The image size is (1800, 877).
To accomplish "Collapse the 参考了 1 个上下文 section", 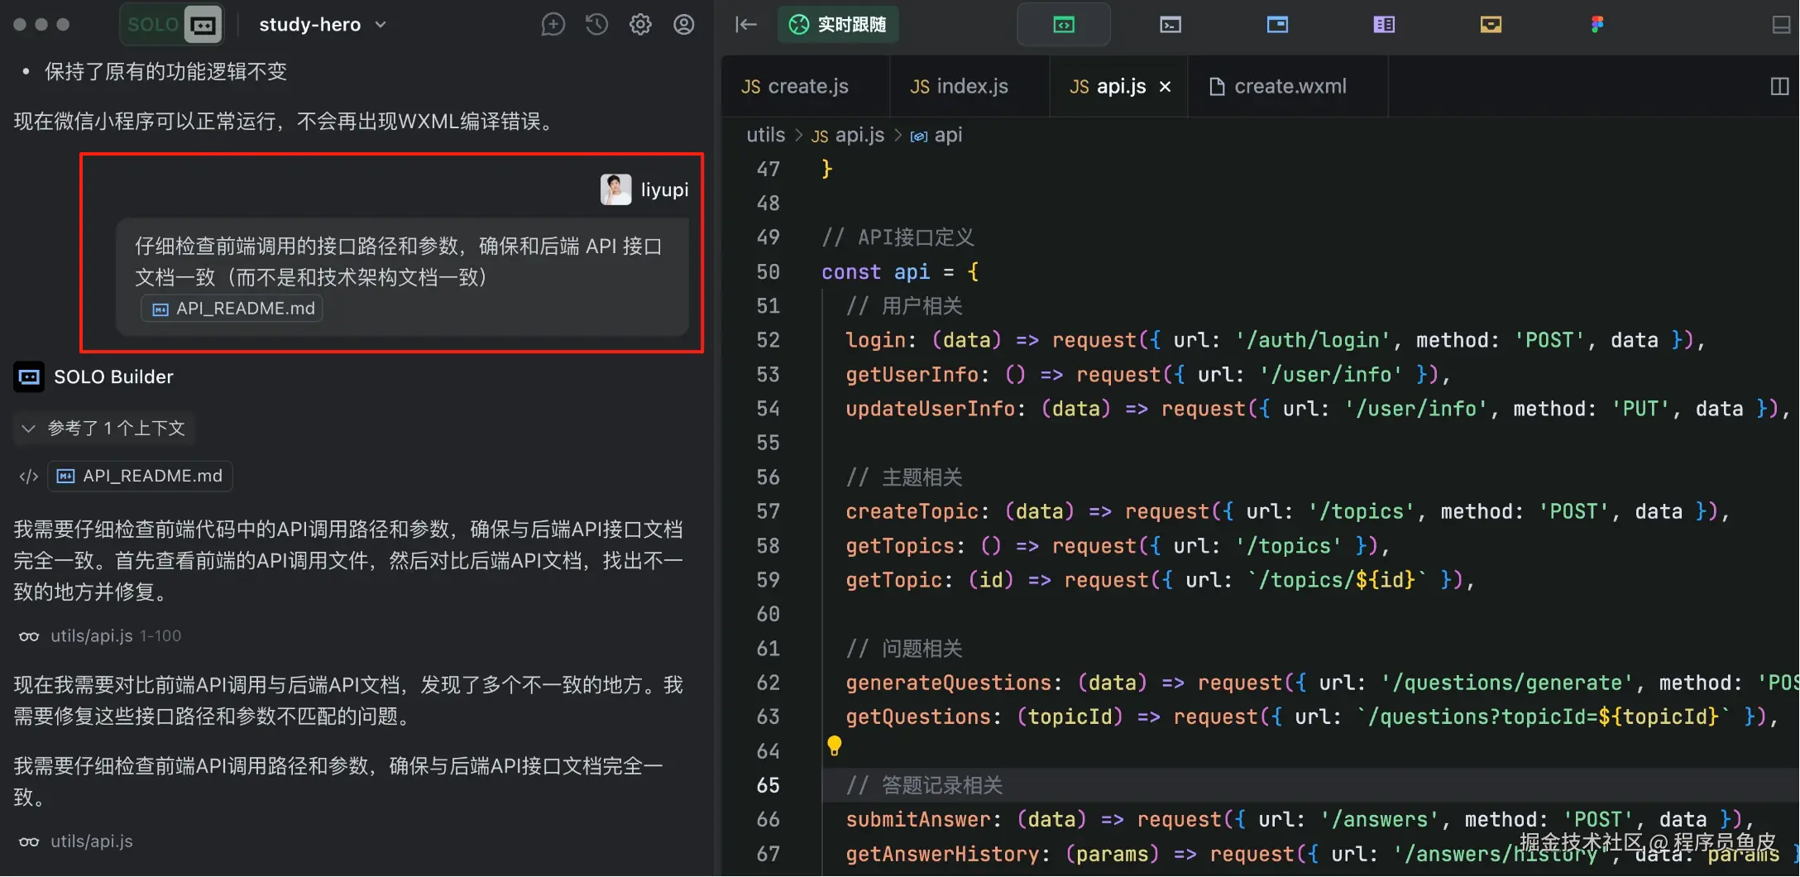I will click(104, 428).
